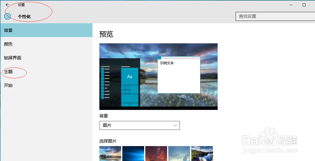Click the 查找设置 search field

(275, 16)
